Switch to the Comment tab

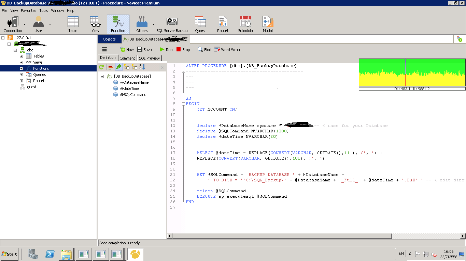(x=127, y=58)
